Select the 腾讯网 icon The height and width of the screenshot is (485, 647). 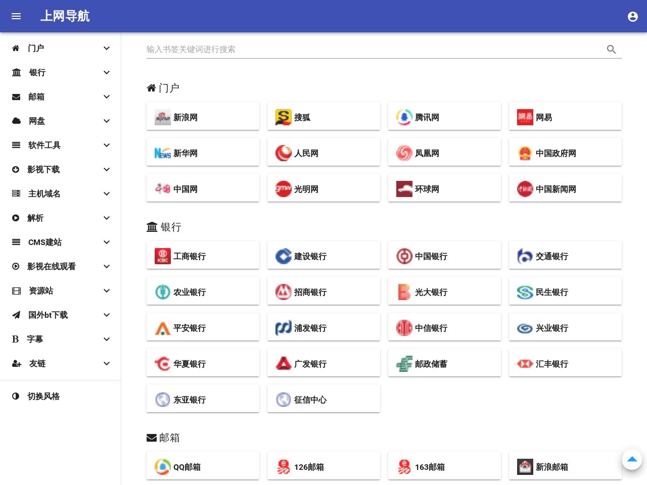404,117
